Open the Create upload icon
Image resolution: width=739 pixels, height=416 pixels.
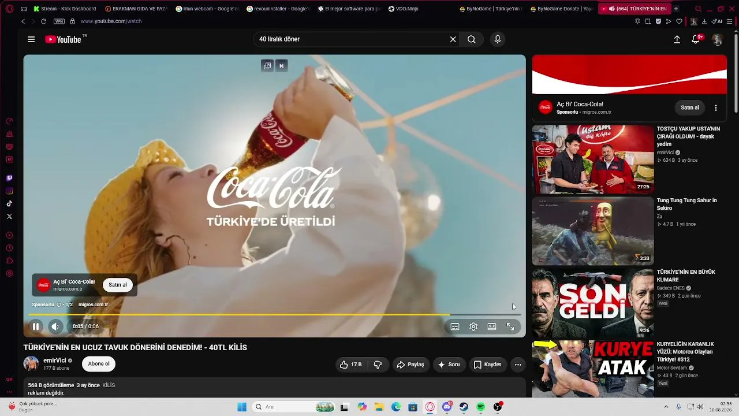pos(677,39)
